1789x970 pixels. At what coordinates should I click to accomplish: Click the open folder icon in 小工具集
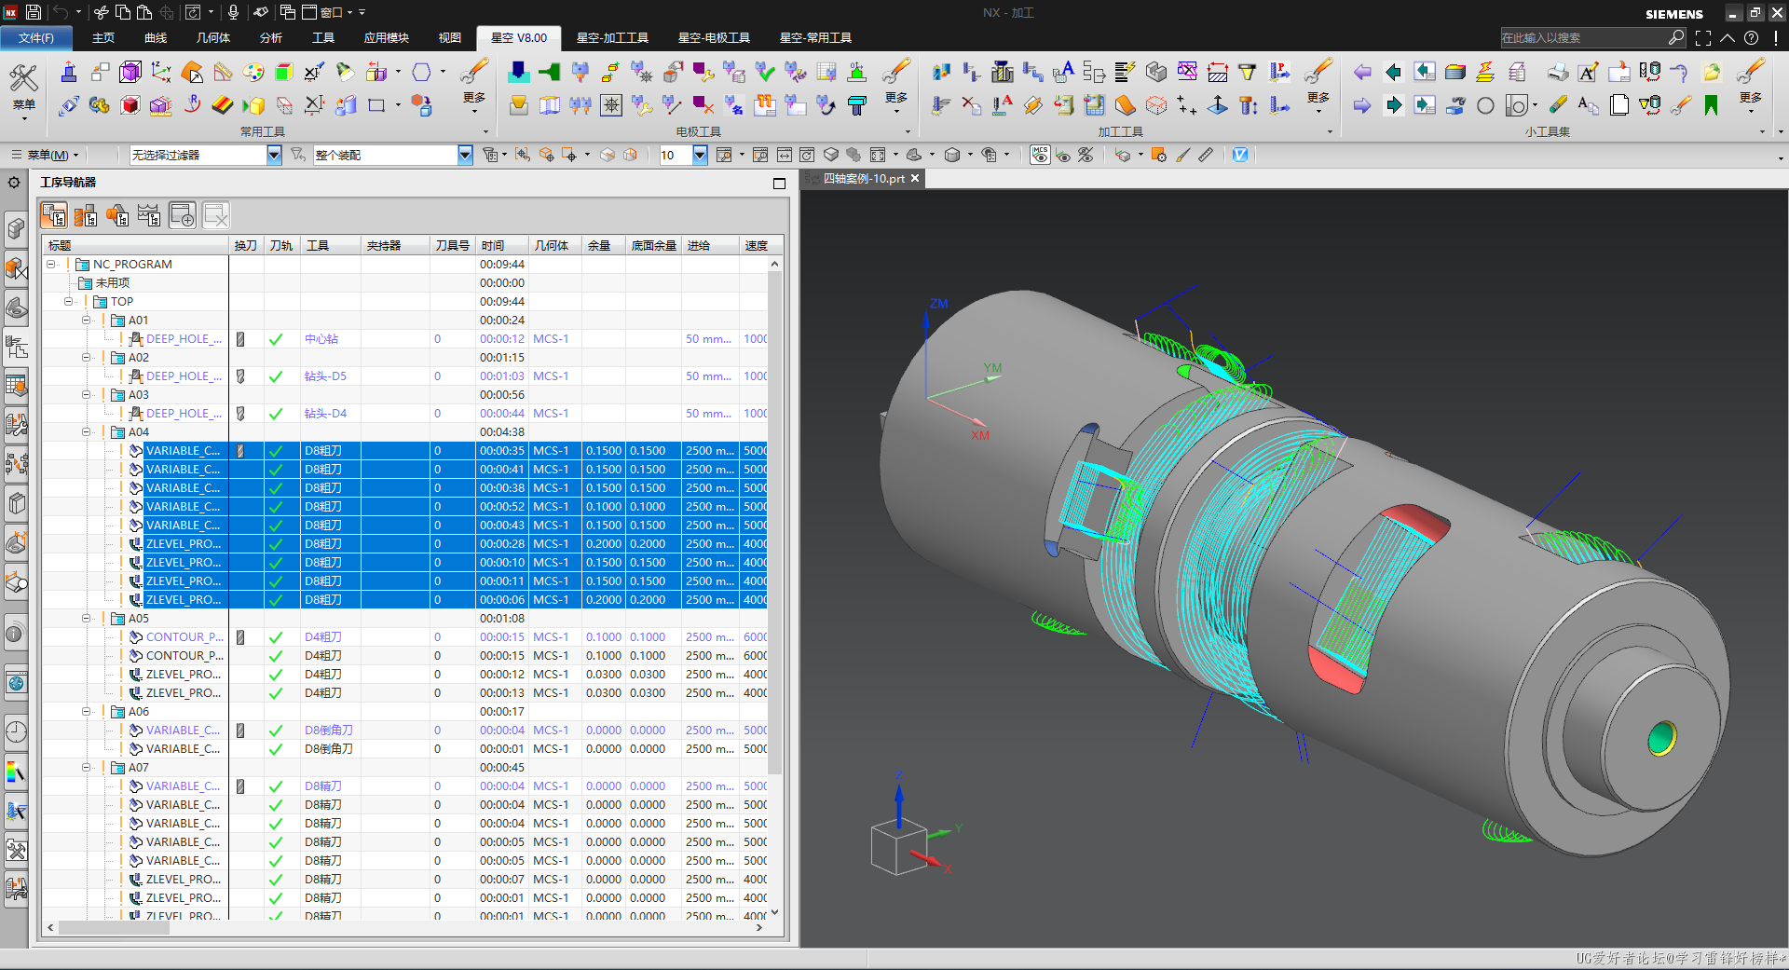tap(1711, 72)
